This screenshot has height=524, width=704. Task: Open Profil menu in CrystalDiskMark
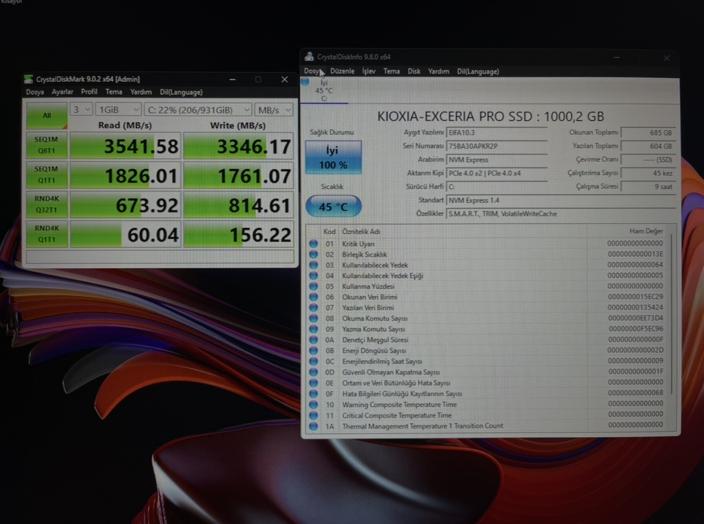coord(89,92)
